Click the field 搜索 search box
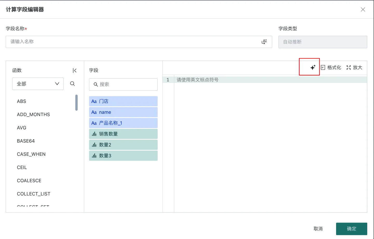The image size is (374, 239). [123, 85]
